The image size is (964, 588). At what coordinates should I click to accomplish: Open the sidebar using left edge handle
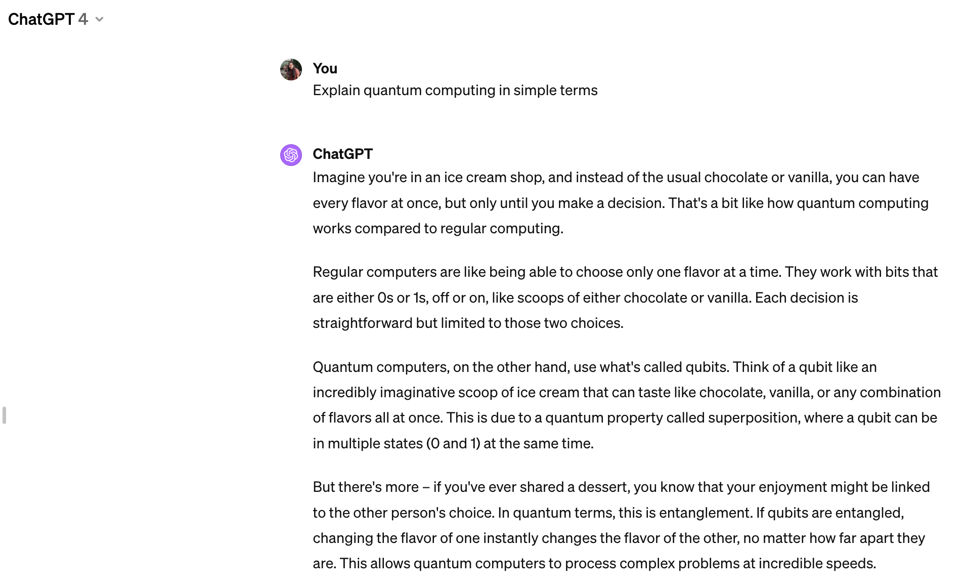point(5,415)
